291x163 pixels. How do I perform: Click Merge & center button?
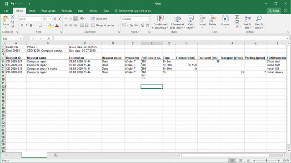(x=103, y=25)
